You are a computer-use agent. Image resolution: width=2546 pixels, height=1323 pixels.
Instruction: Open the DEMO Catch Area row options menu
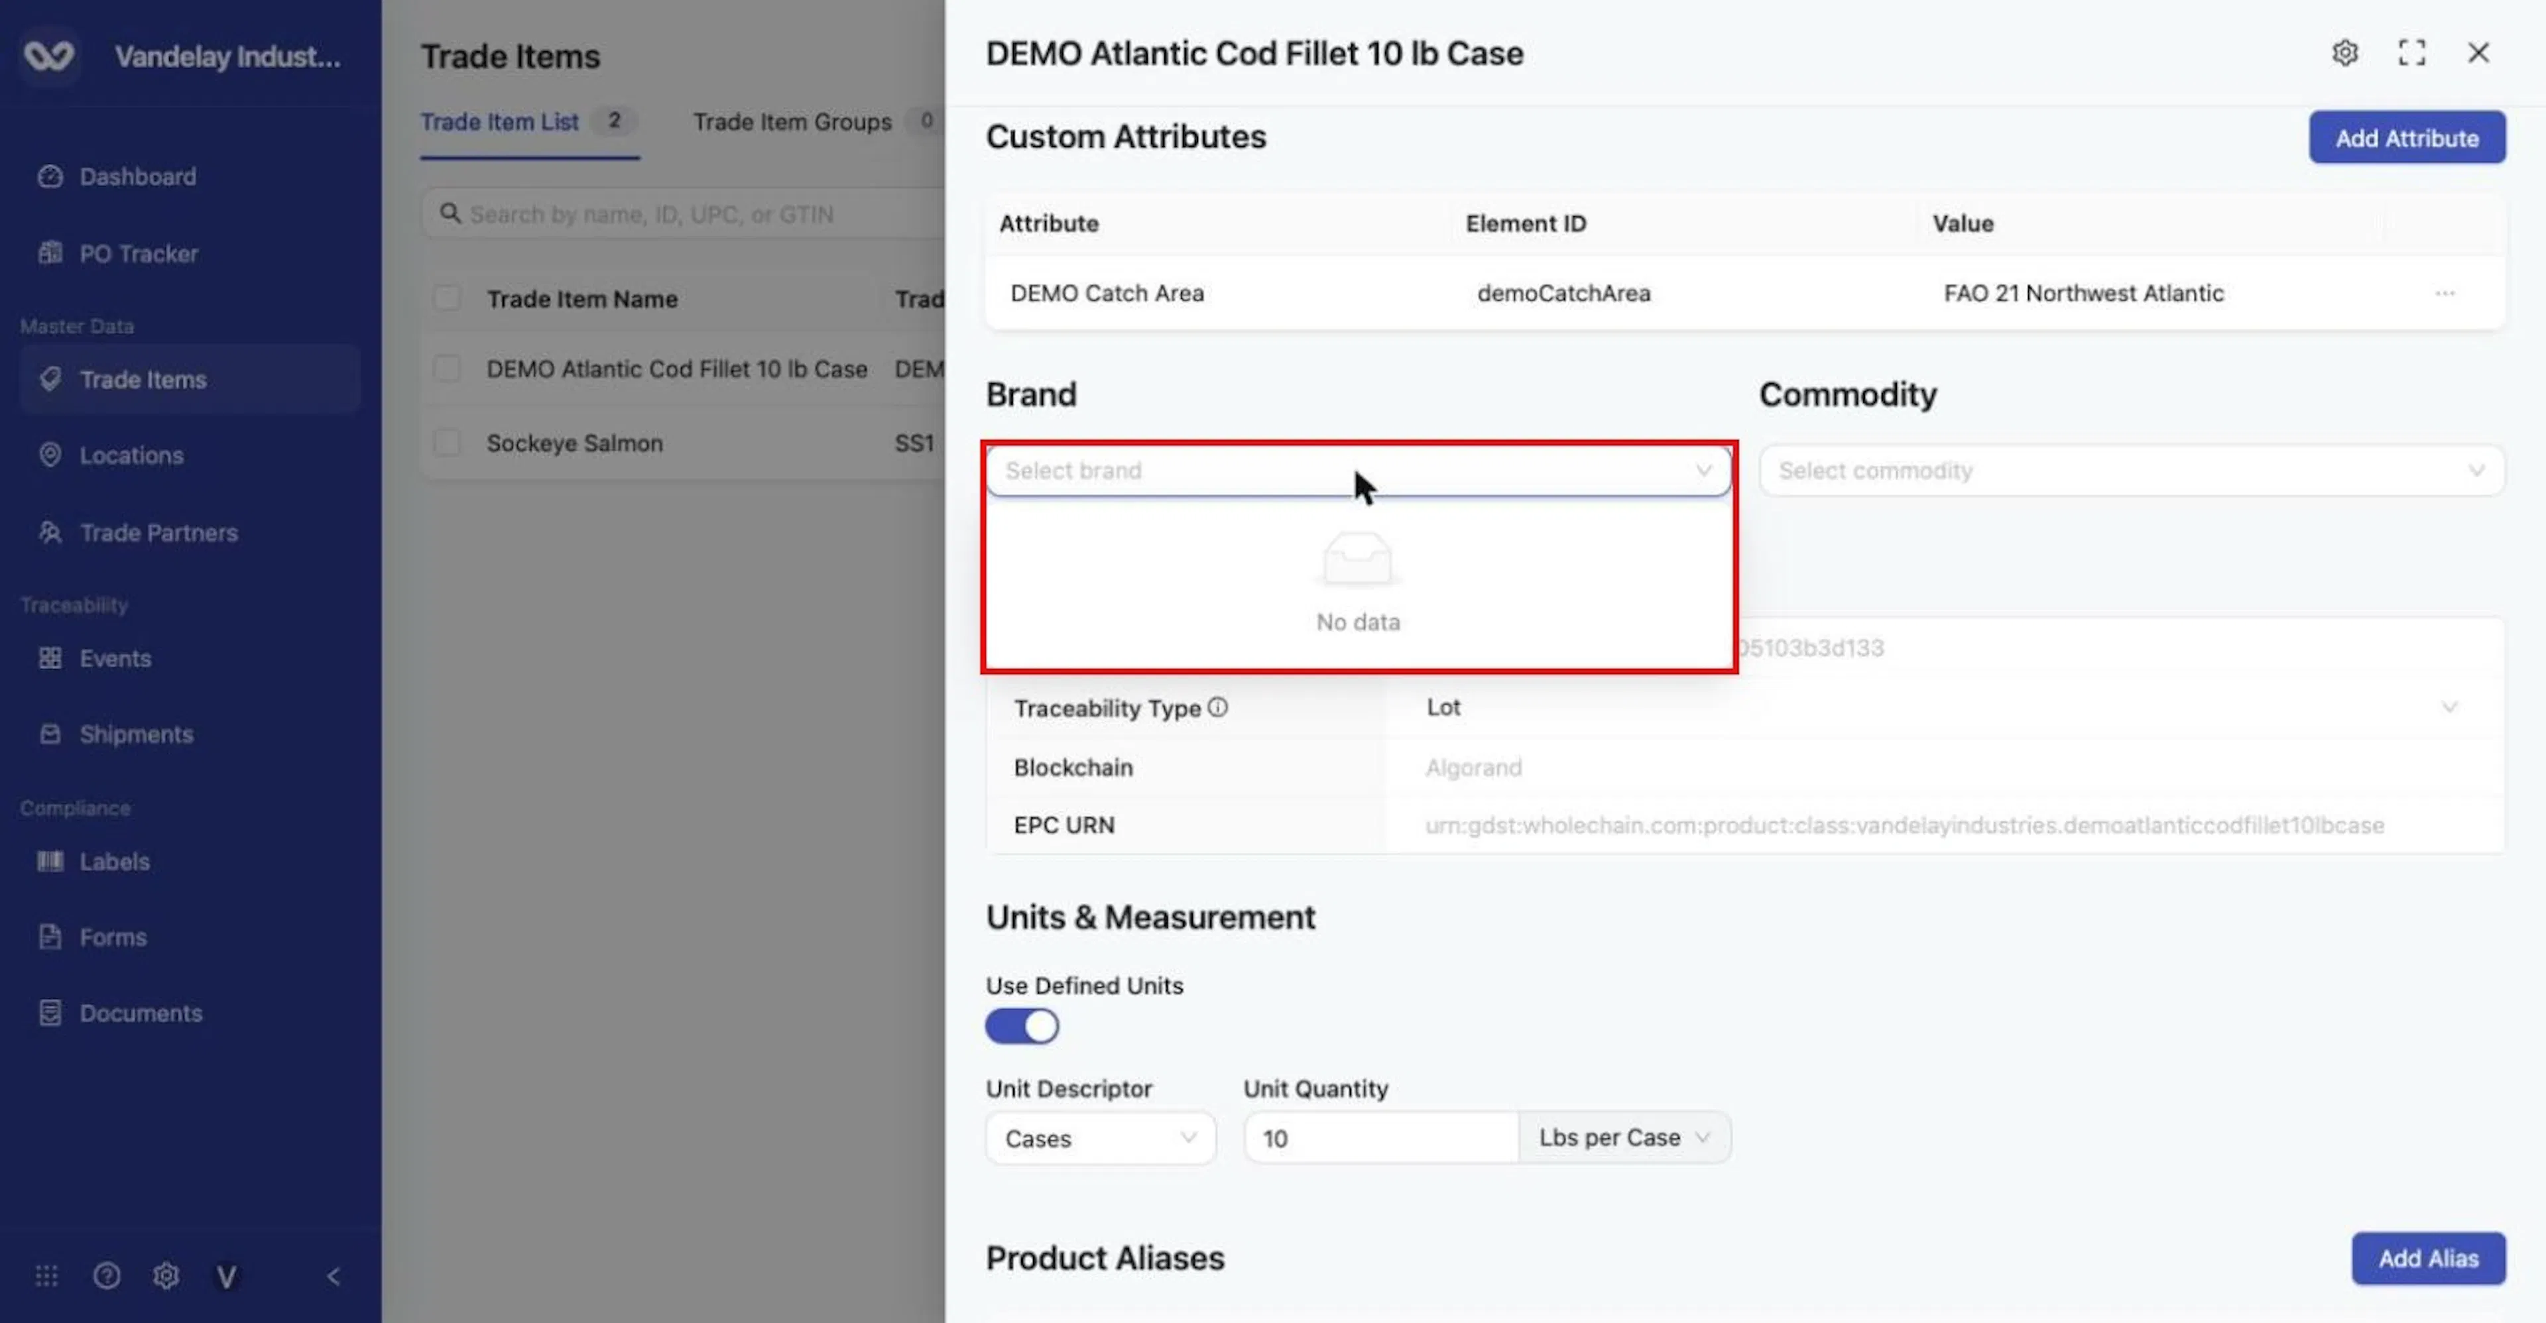click(2444, 294)
